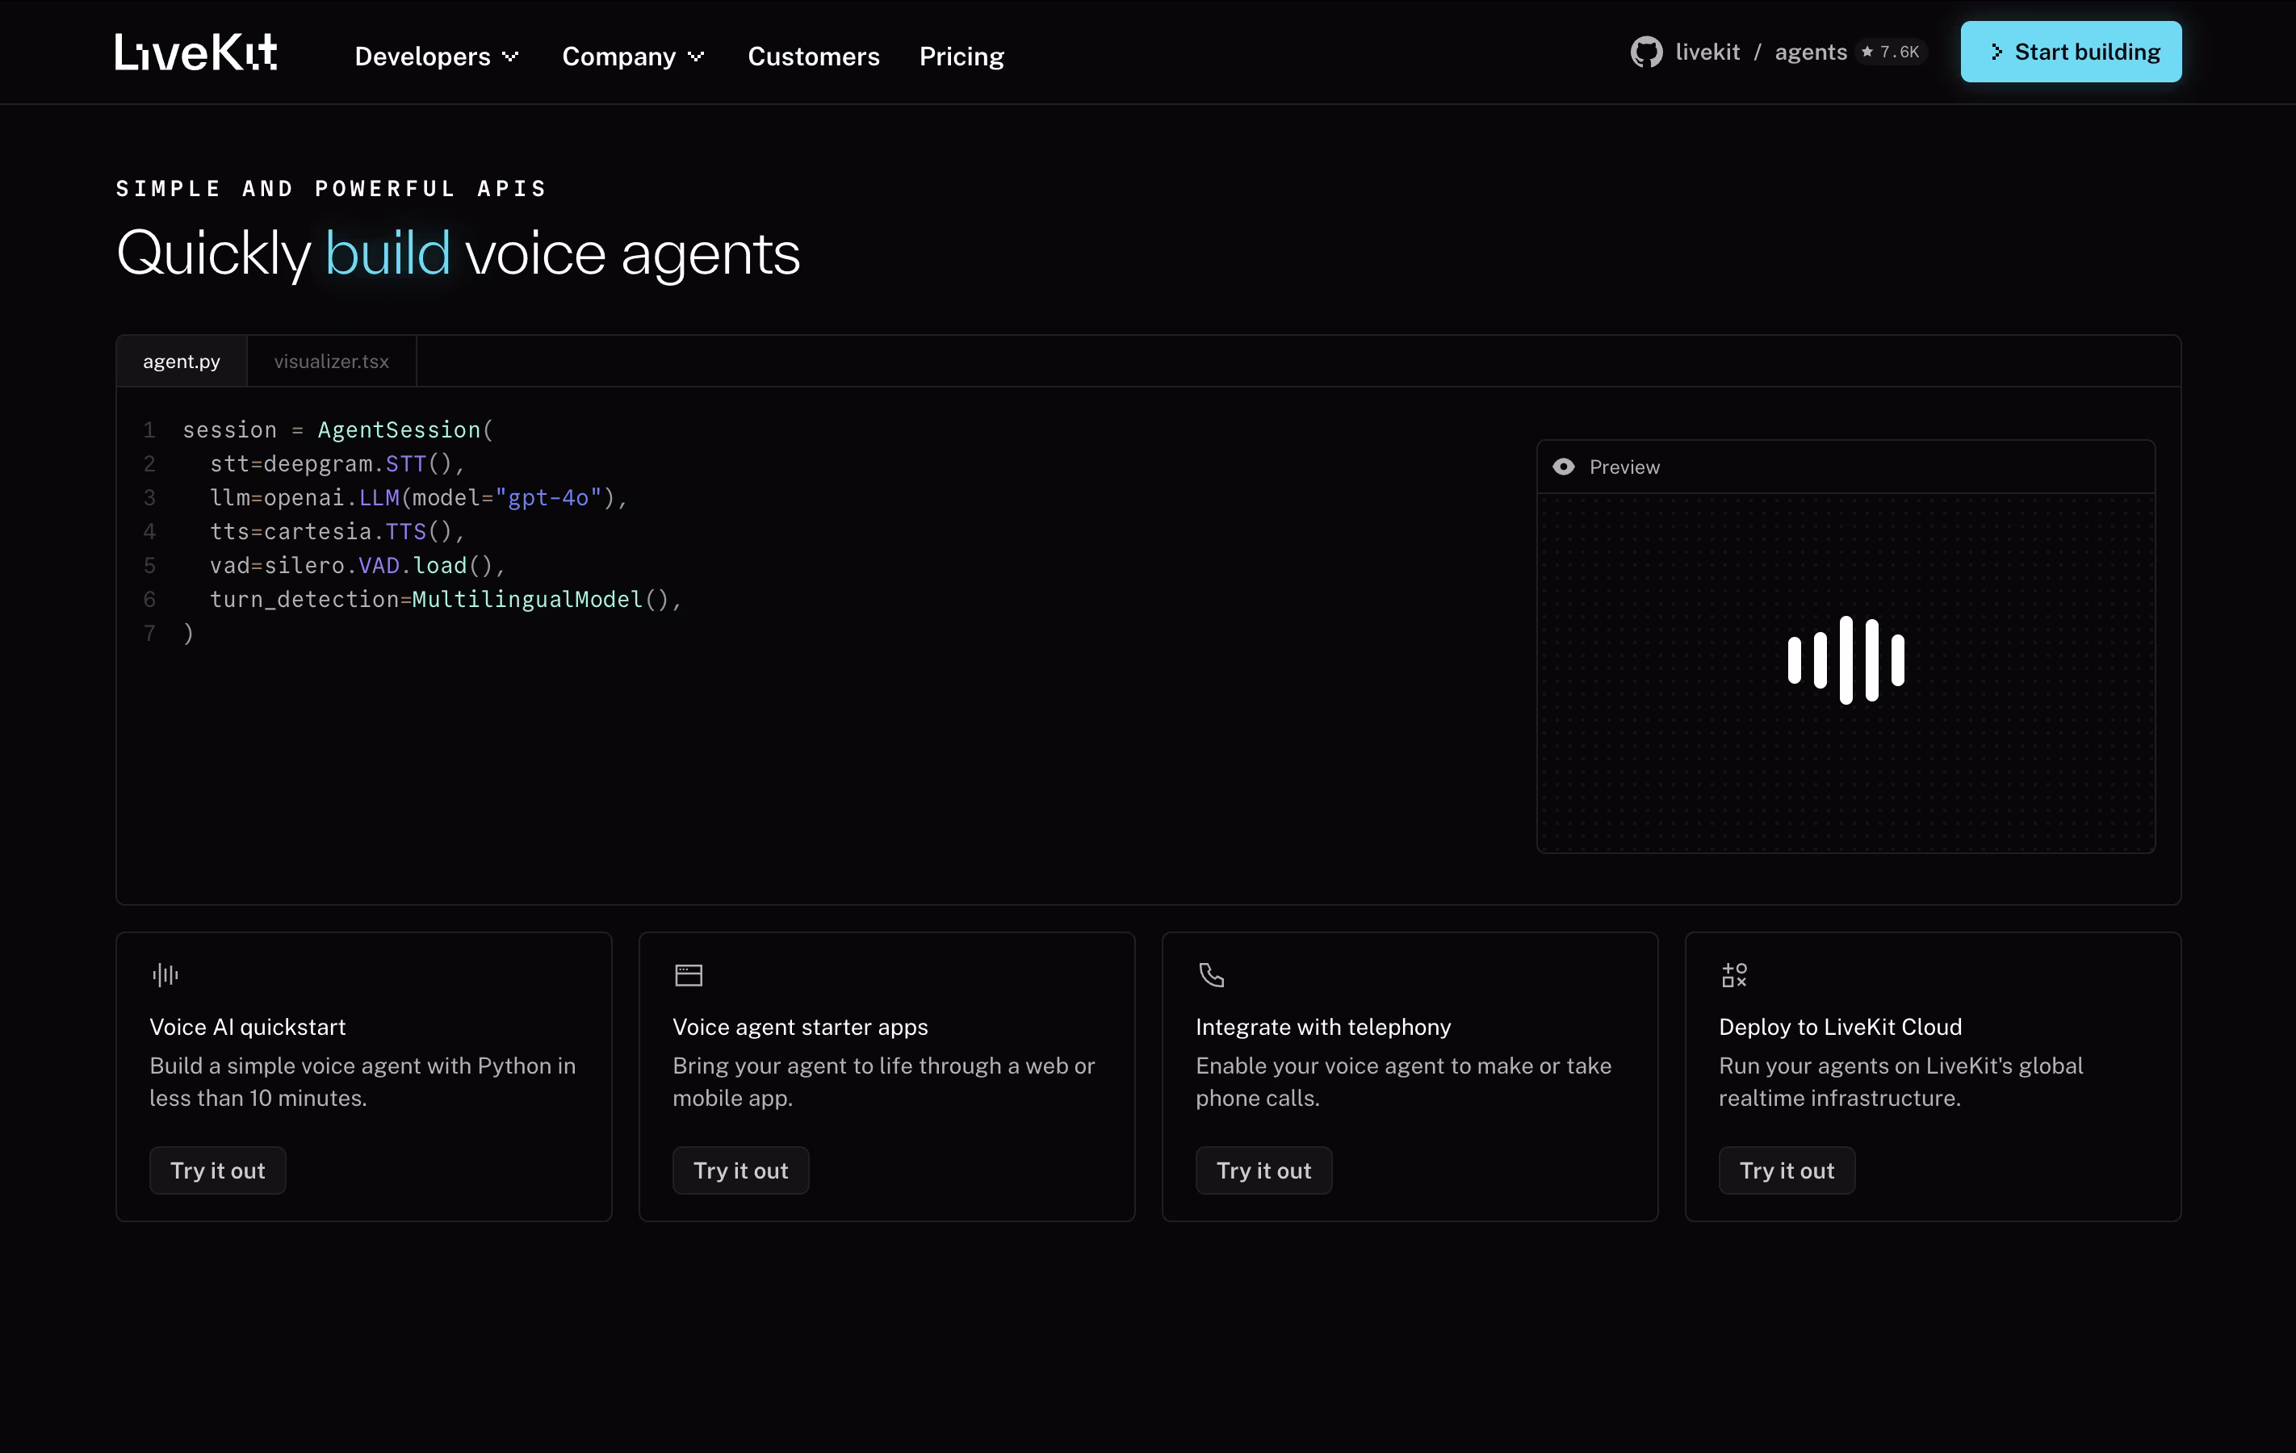The height and width of the screenshot is (1453, 2296).
Task: Expand the Developers dropdown menu
Action: 423,57
